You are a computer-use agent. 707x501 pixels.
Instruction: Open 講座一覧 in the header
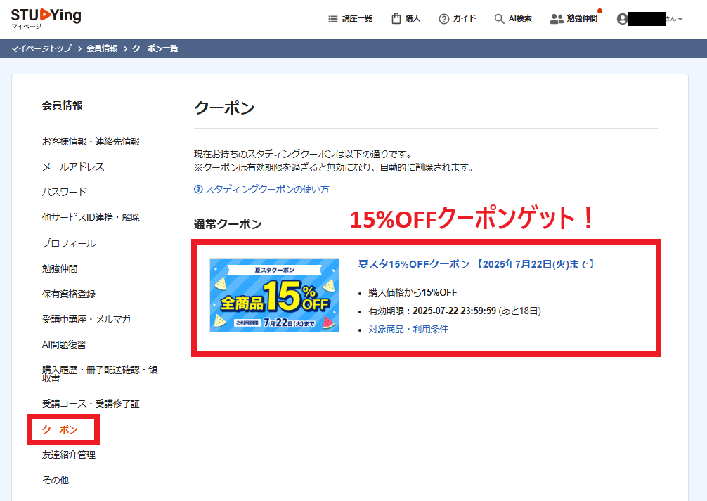357,18
